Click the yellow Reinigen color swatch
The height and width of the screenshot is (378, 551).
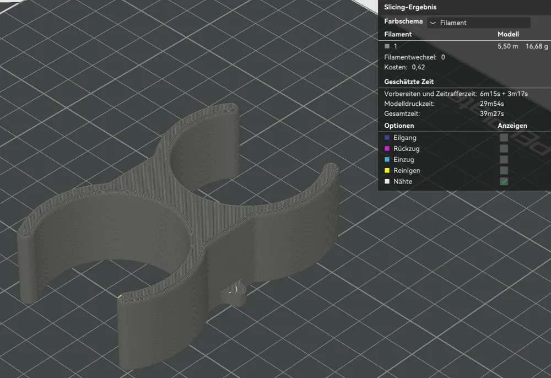click(x=387, y=170)
